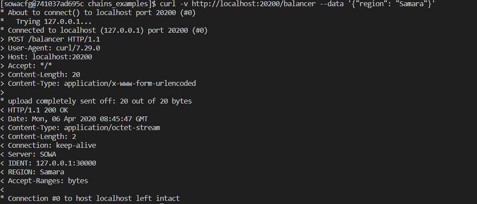Screen dimensions: 477x204
Task: Click the "Content-Length: 20" request header
Action: click(44, 75)
